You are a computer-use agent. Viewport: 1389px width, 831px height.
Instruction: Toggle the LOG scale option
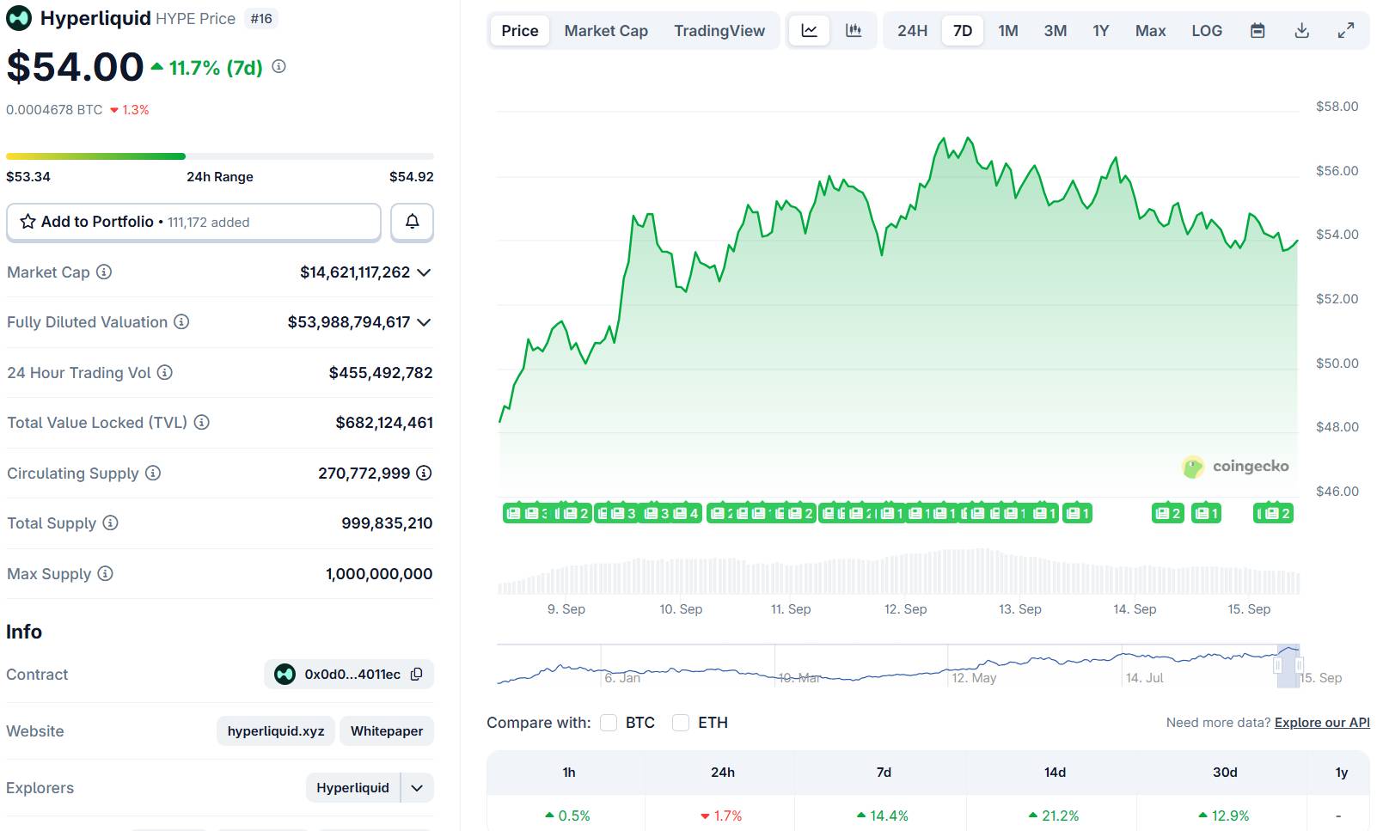[x=1207, y=31]
